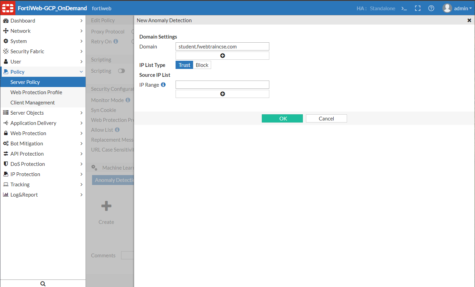The height and width of the screenshot is (287, 475).
Task: Click the Cancel button
Action: pyautogui.click(x=326, y=118)
